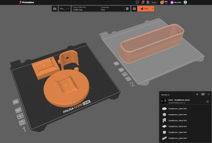This screenshot has width=212, height=143.
Task: Open the user profile avatar
Action: pos(185,2)
